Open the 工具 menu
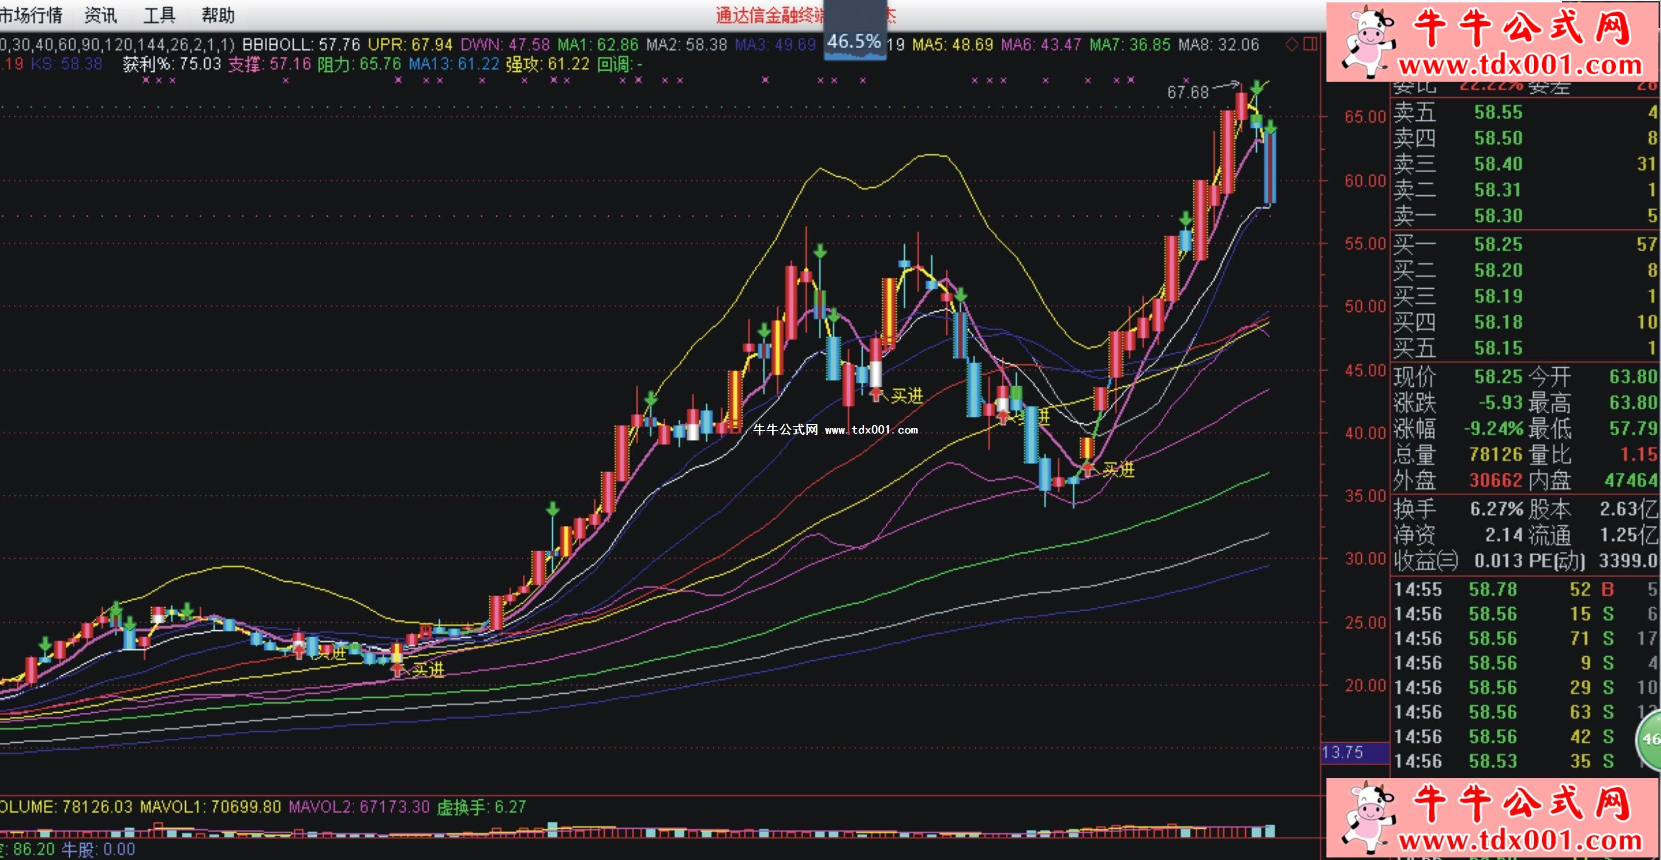 click(159, 15)
